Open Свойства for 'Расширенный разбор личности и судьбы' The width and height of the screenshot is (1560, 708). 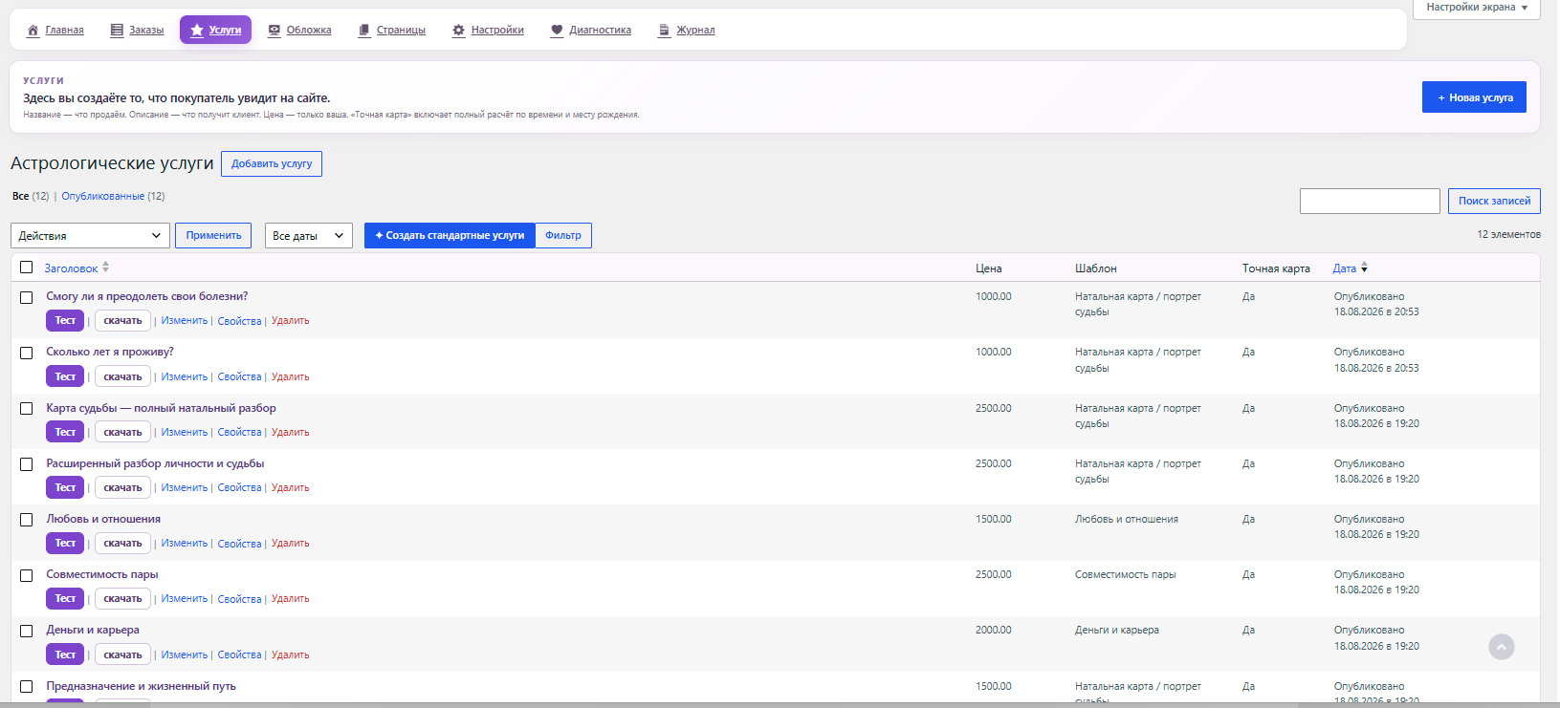(239, 488)
